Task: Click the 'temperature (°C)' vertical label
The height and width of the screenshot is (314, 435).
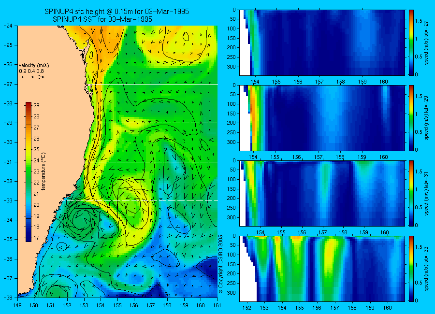Action: click(43, 171)
